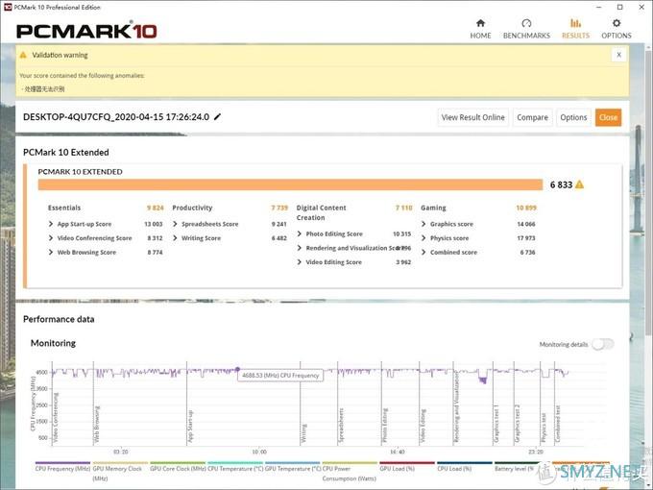Maximize the PCMark 10 window
Viewport: 653px width, 490px height.
620,7
